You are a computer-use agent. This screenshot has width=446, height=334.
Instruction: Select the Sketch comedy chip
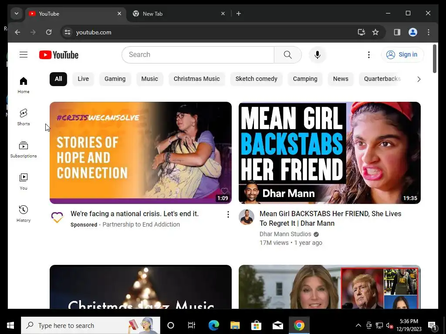click(256, 79)
